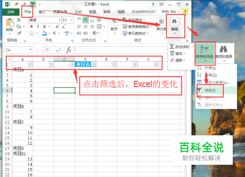Select cell containing 项目B

(x=23, y=106)
